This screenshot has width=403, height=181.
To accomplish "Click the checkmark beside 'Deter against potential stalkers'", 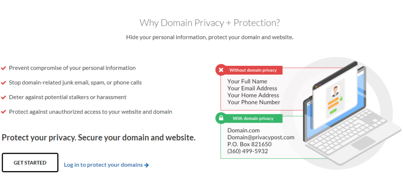I will (4, 97).
